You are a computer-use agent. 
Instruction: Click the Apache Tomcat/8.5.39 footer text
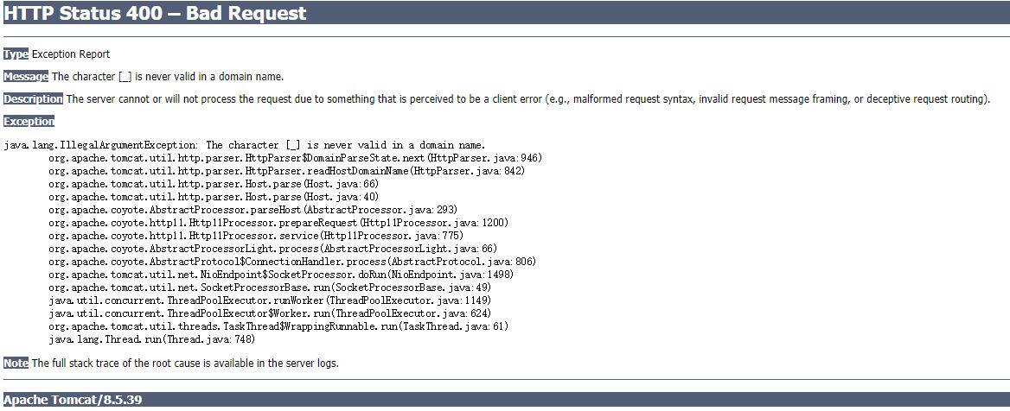[73, 400]
